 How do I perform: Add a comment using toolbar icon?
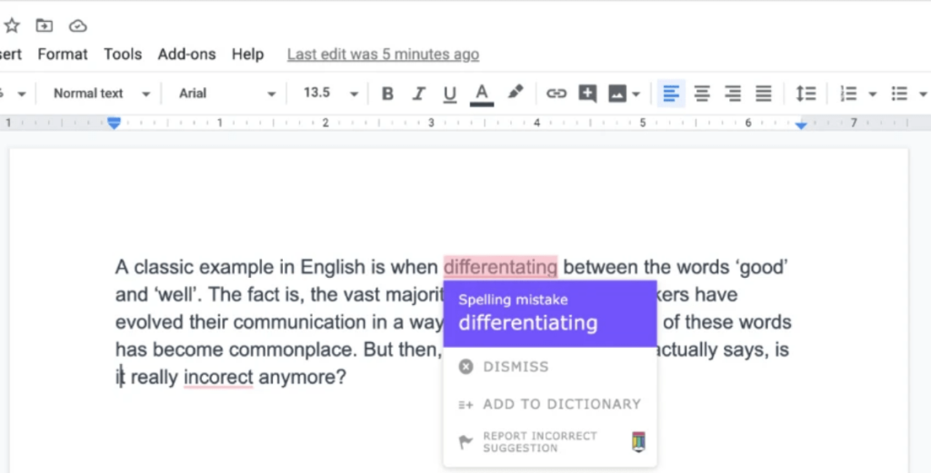tap(587, 94)
